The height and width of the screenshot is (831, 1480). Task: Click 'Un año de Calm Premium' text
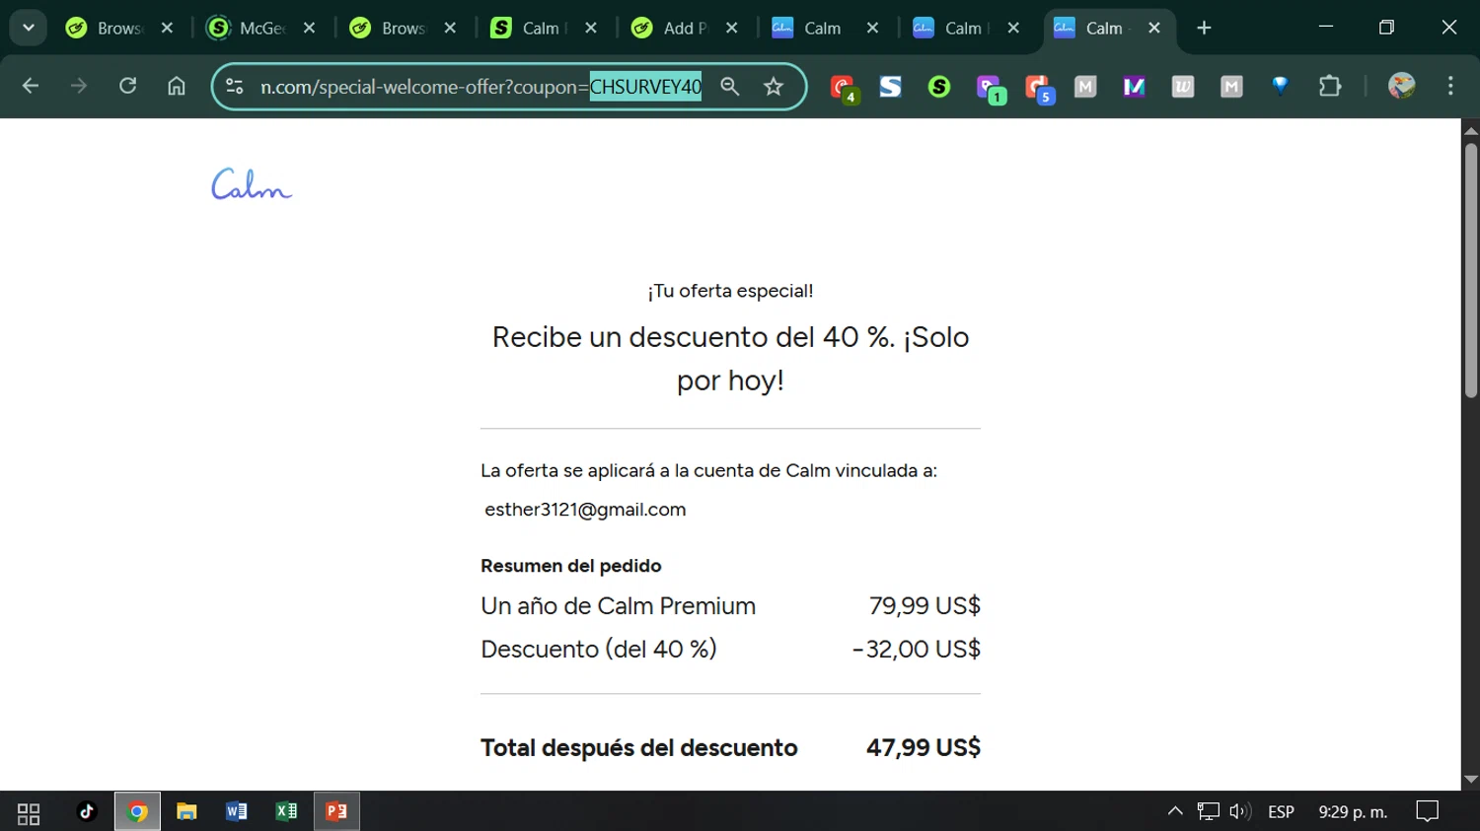coord(619,606)
